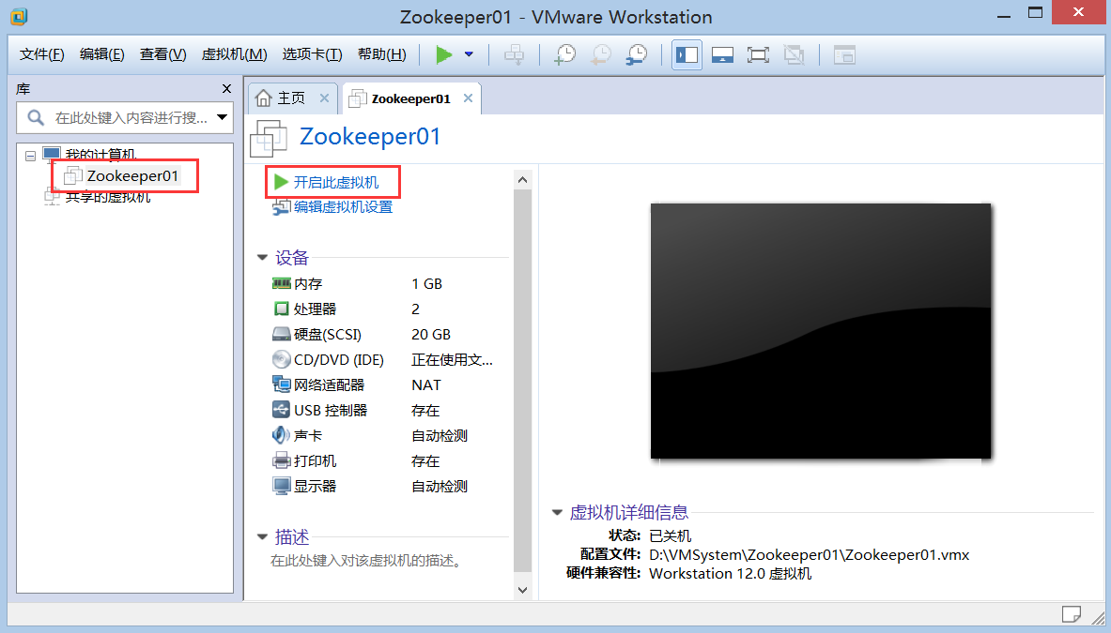The height and width of the screenshot is (633, 1111).
Task: Click the green power-on toolbar button
Action: click(443, 54)
